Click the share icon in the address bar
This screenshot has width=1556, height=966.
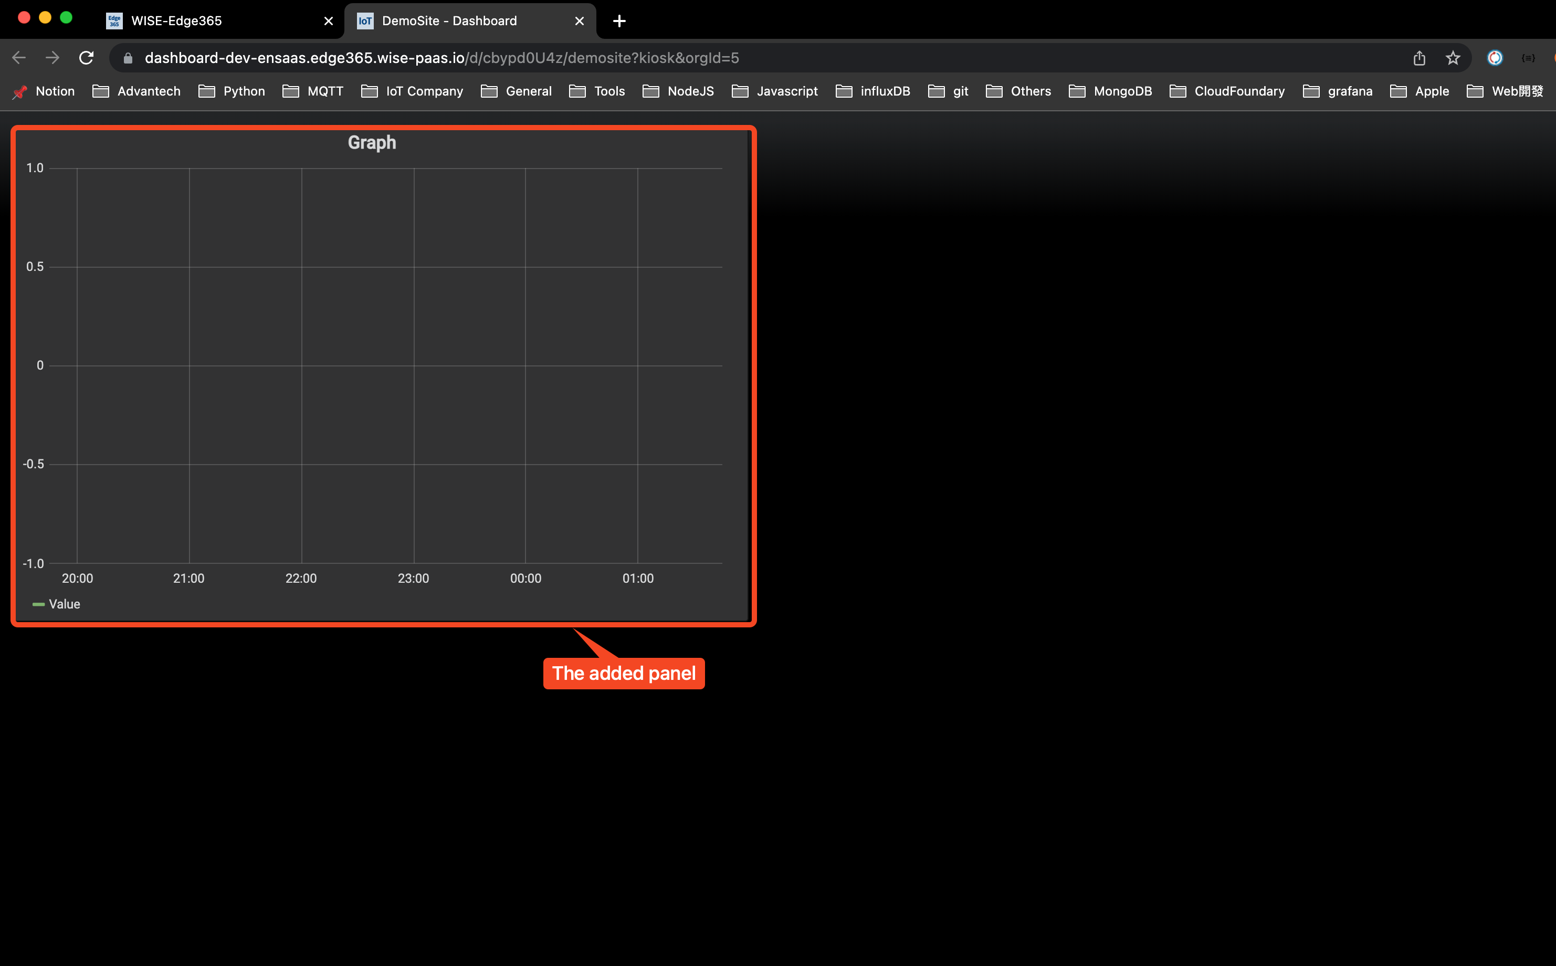1420,58
